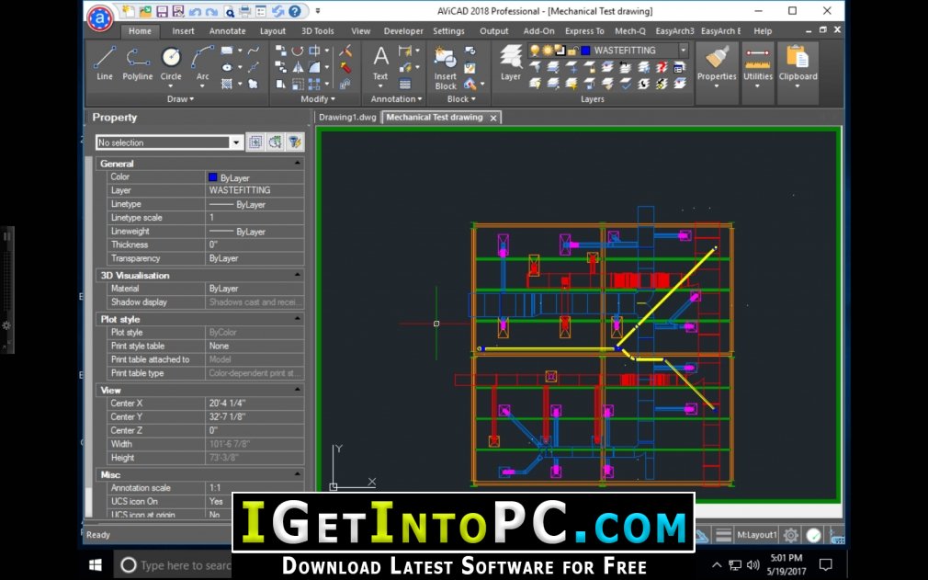Collapse the General property section
This screenshot has width=928, height=580.
coord(297,164)
